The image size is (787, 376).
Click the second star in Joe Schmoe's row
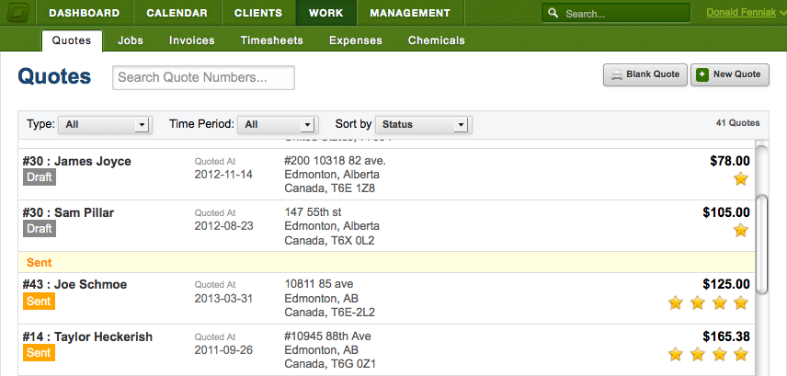coord(698,302)
